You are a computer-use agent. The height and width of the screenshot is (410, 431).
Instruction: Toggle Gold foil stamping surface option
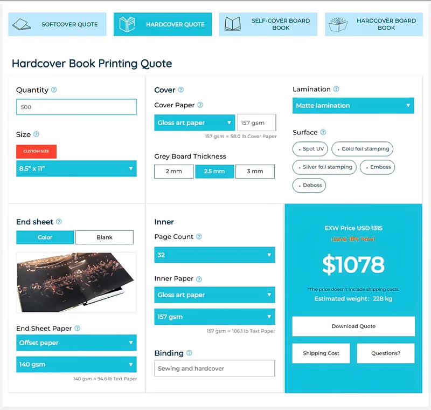coord(363,149)
